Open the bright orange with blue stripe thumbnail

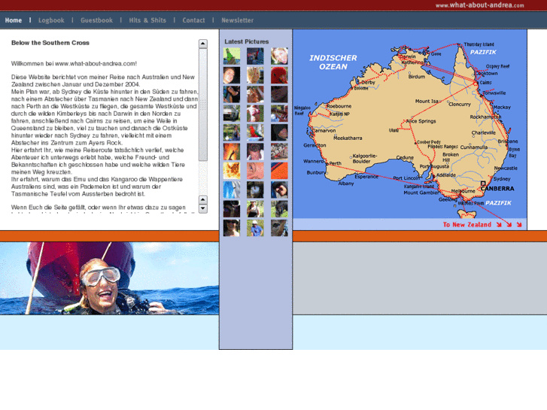click(279, 171)
